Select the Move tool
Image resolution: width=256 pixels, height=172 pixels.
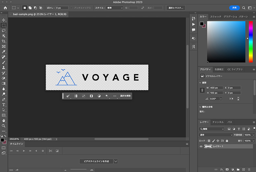click(x=4, y=20)
